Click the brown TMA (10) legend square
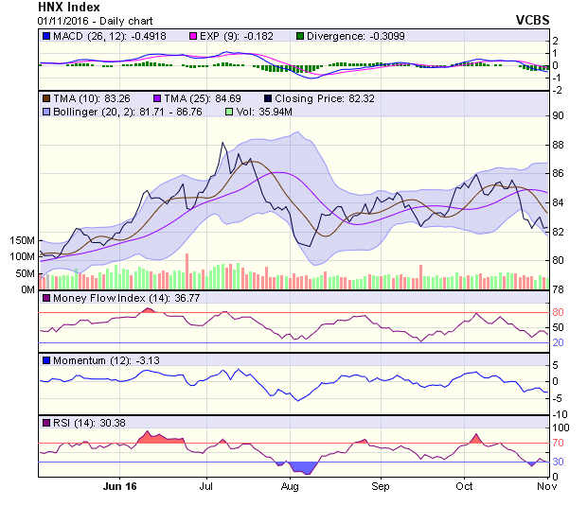587x506 pixels. click(x=45, y=97)
